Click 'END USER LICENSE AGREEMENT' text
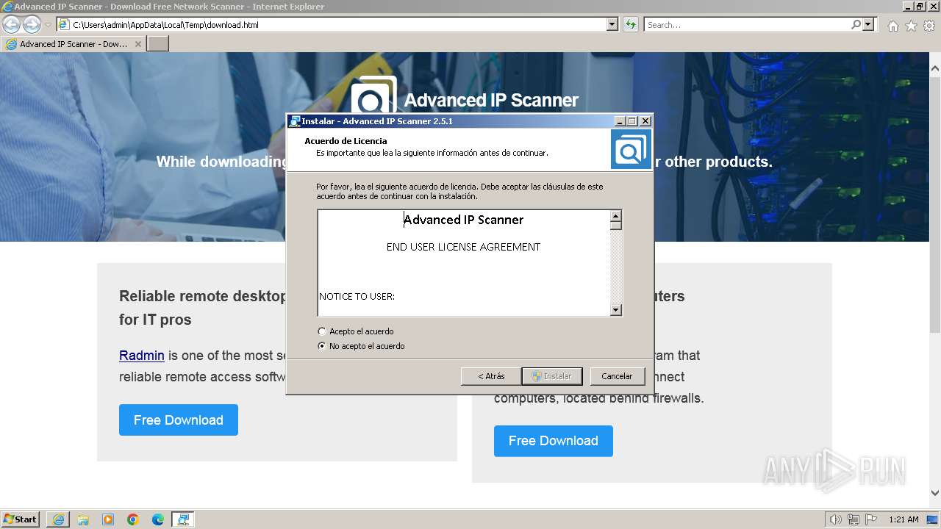941x529 pixels. point(463,247)
